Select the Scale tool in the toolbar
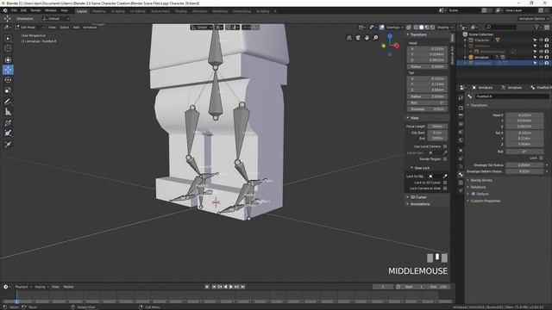 [x=8, y=90]
